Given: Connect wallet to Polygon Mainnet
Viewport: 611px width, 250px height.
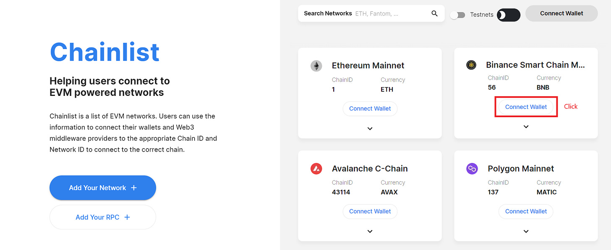Looking at the screenshot, I should (x=526, y=211).
